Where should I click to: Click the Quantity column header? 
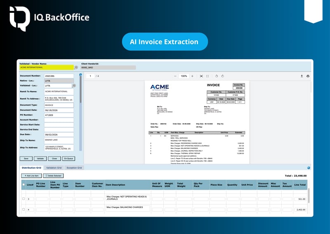pyautogui.click(x=232, y=185)
